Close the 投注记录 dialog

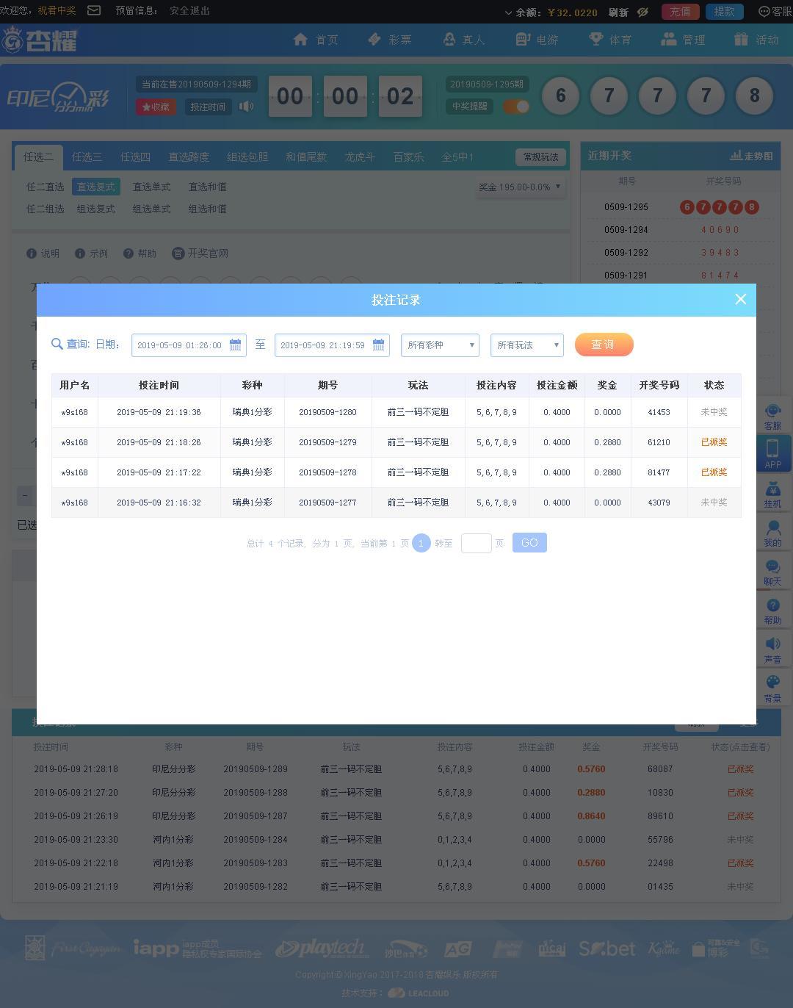[x=740, y=299]
